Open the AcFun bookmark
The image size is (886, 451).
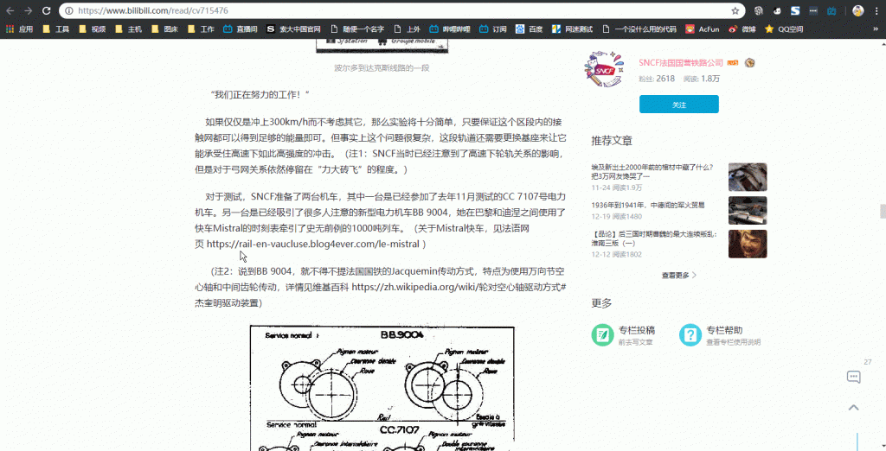[x=703, y=29]
